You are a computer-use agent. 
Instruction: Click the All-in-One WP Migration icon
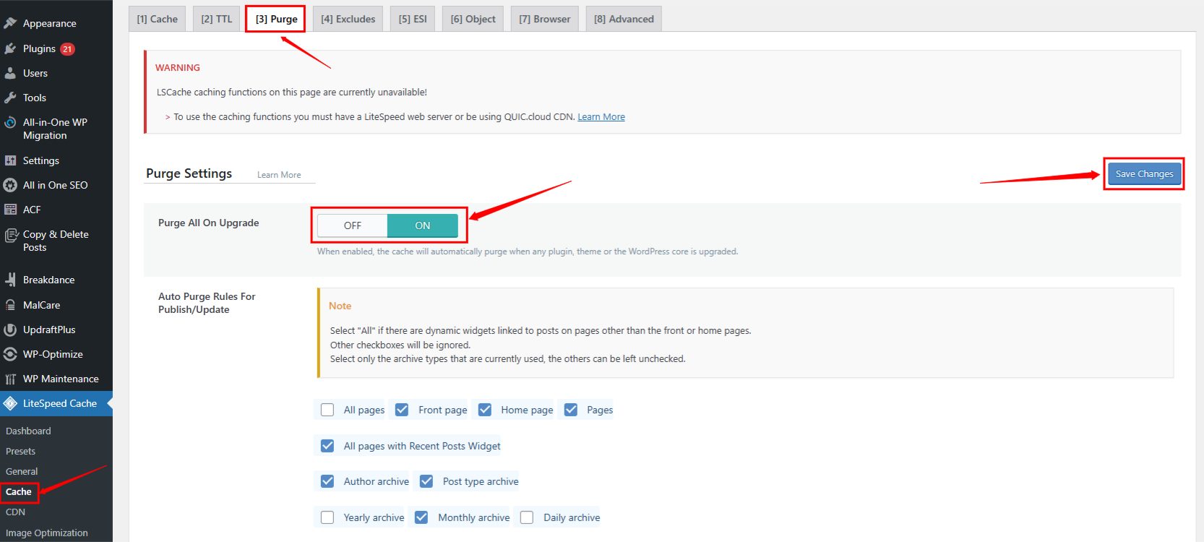10,123
